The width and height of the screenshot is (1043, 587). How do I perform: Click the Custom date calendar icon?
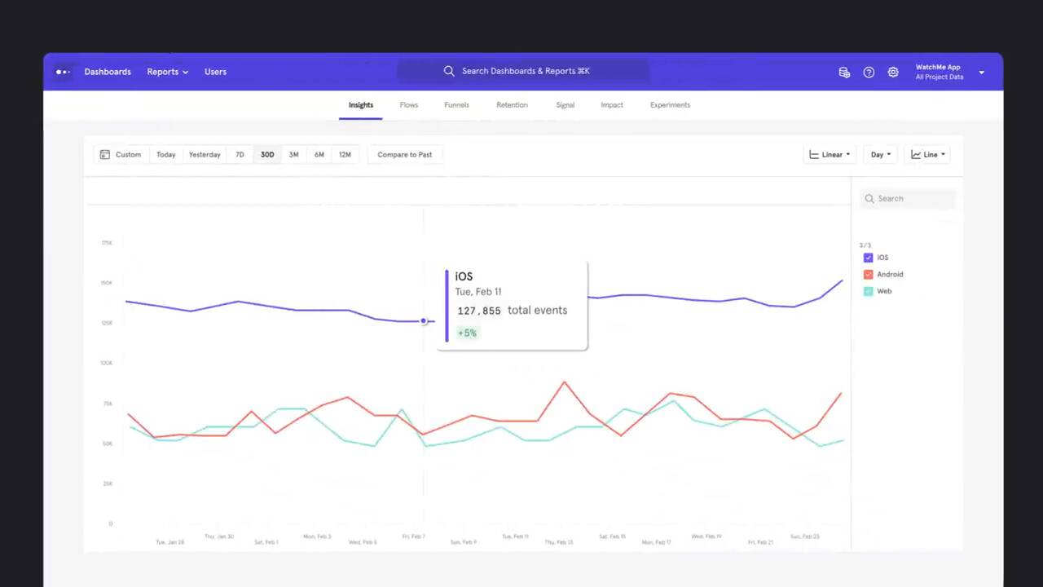pos(105,154)
